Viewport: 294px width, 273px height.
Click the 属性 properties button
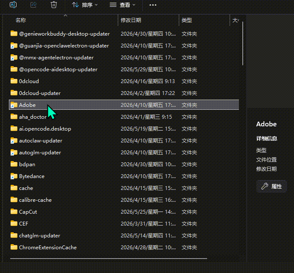[x=272, y=187]
